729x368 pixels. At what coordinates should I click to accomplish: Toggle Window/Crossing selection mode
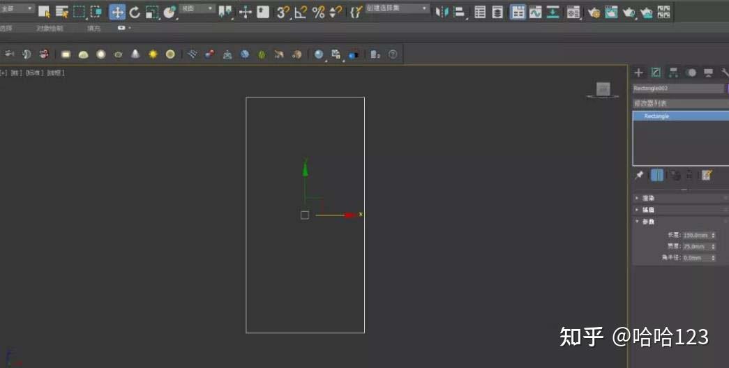click(97, 12)
